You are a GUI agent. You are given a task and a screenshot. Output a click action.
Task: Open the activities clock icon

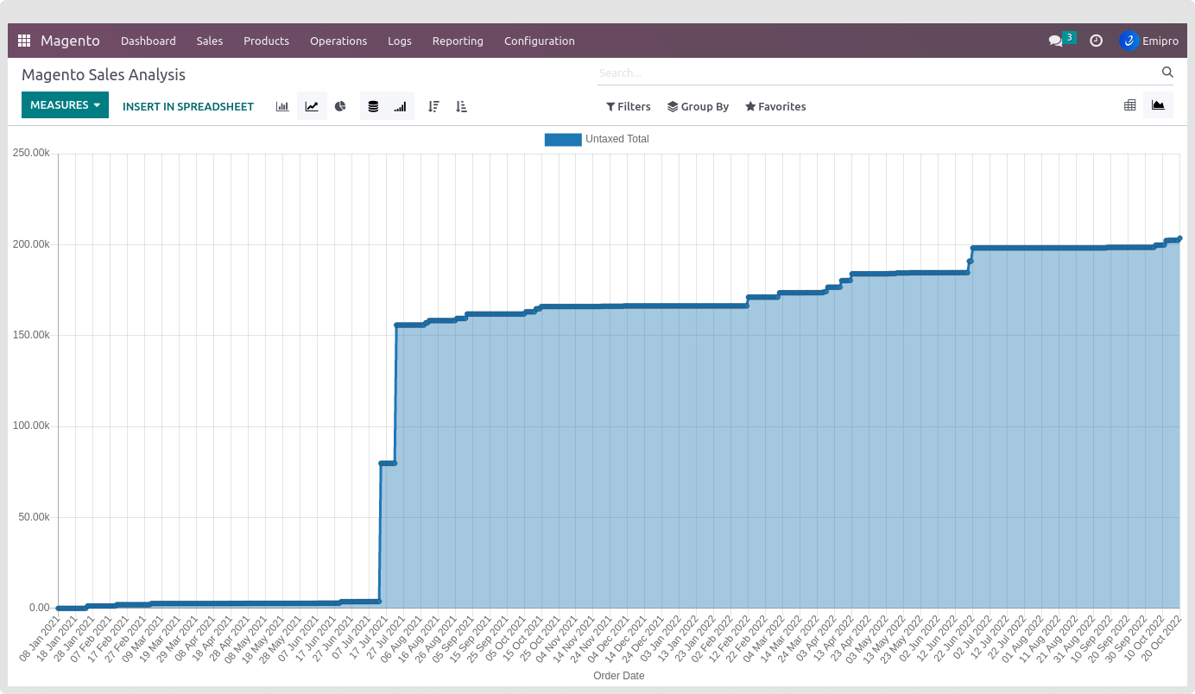tap(1096, 41)
